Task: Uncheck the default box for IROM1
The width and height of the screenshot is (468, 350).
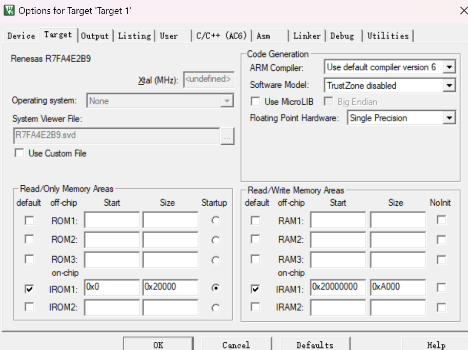Action: coord(29,289)
